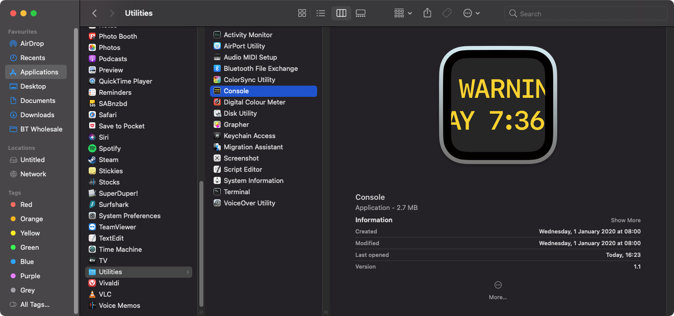Click the Applications column scrollbar
The width and height of the screenshot is (674, 316).
point(201,244)
